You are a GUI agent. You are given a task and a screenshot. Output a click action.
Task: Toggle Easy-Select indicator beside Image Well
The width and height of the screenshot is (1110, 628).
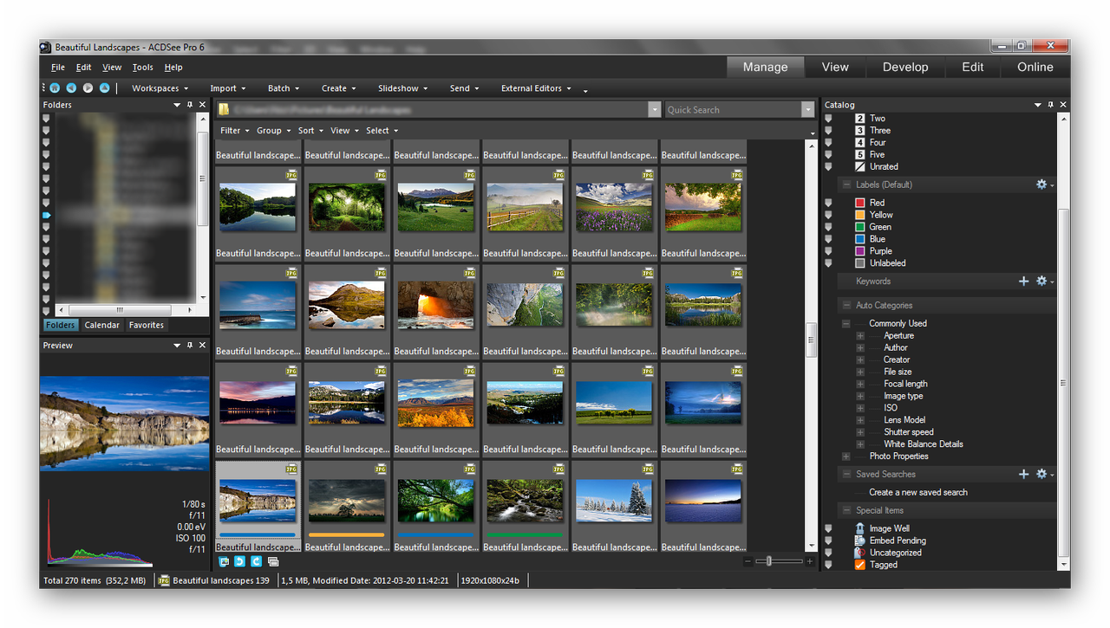pyautogui.click(x=828, y=528)
